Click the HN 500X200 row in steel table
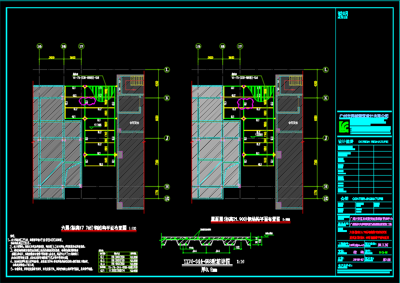Image resolution: width=400 pixels, height=283 pixels. click(x=118, y=257)
